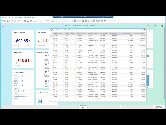Screen dimensions: 166x125
Task: Go to the next record arrow
Action: (38, 21)
